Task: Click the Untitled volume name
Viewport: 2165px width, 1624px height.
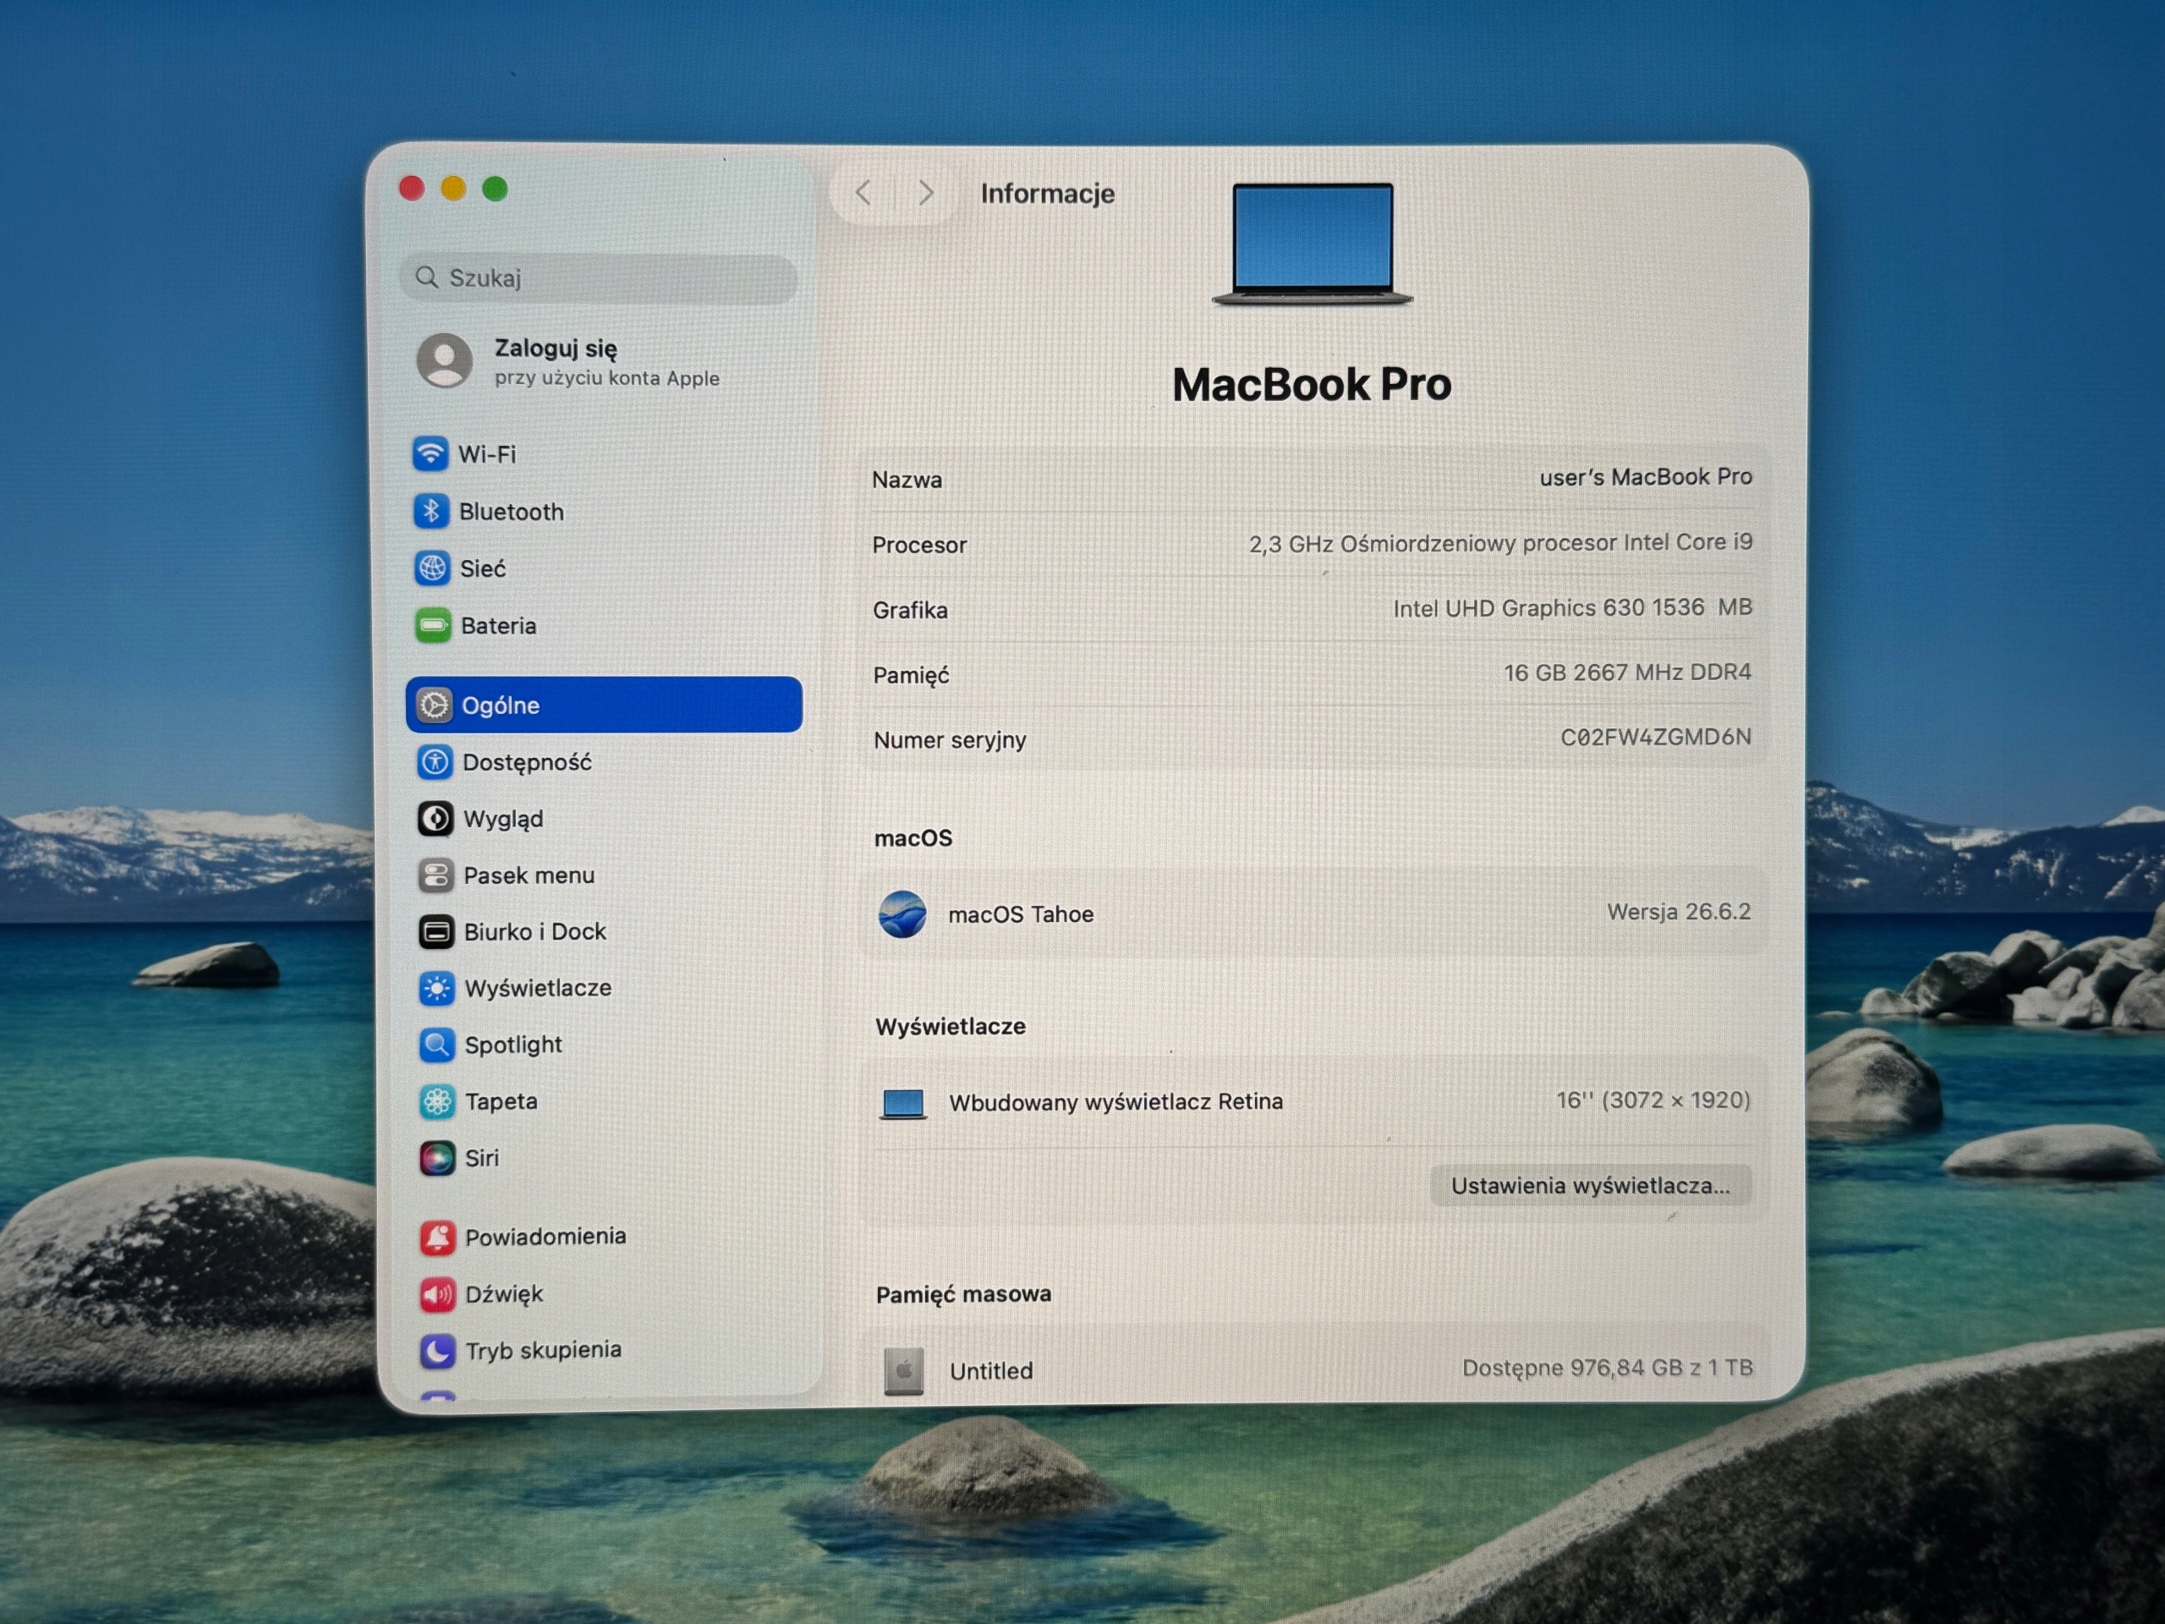Action: click(x=991, y=1370)
